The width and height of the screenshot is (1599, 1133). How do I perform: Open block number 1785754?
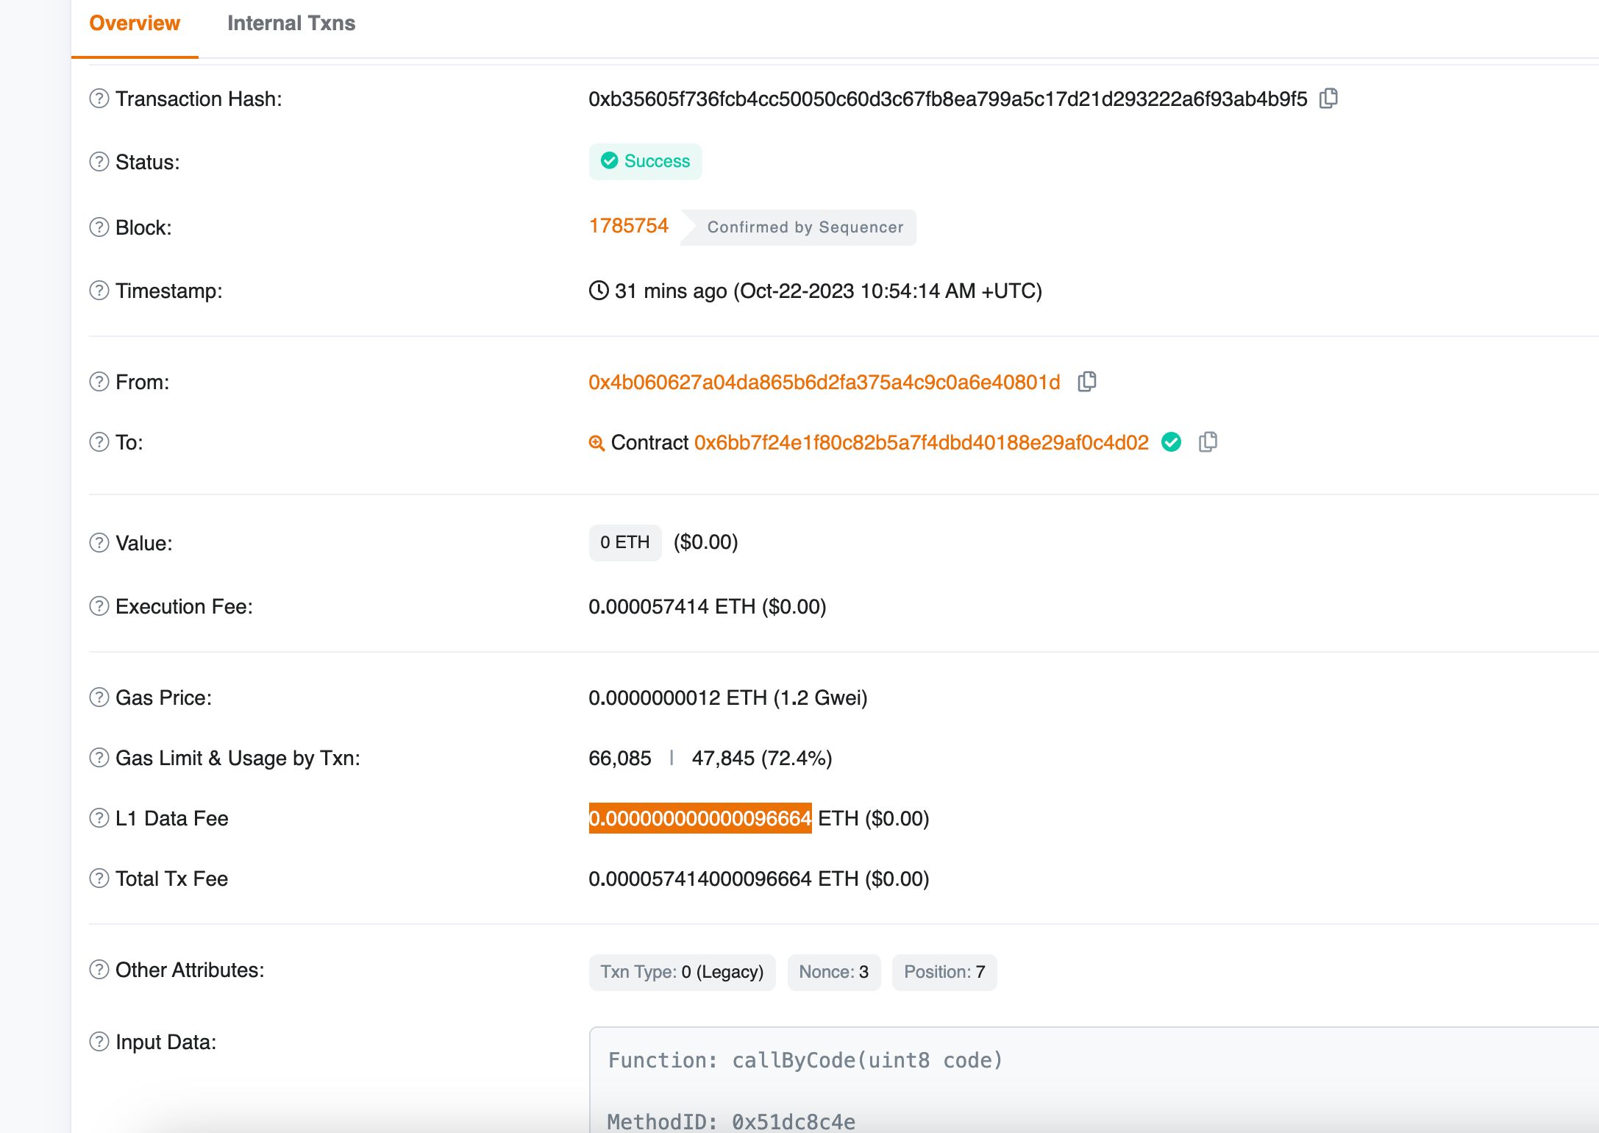pos(629,226)
